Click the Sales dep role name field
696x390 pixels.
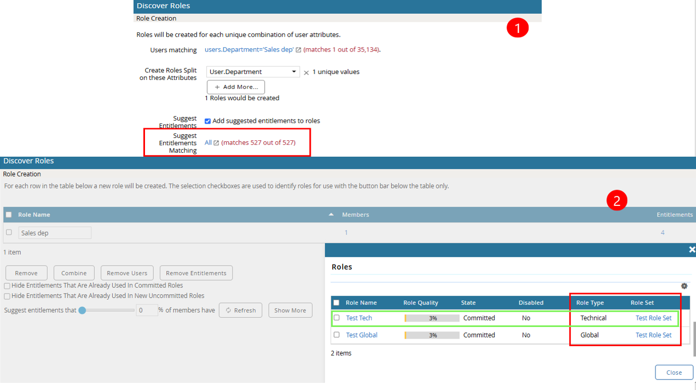tap(55, 233)
